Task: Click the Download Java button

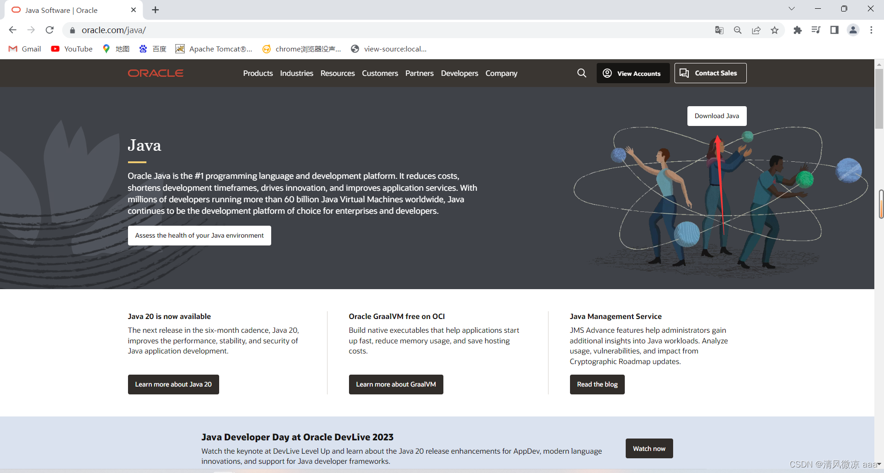Action: click(x=717, y=116)
